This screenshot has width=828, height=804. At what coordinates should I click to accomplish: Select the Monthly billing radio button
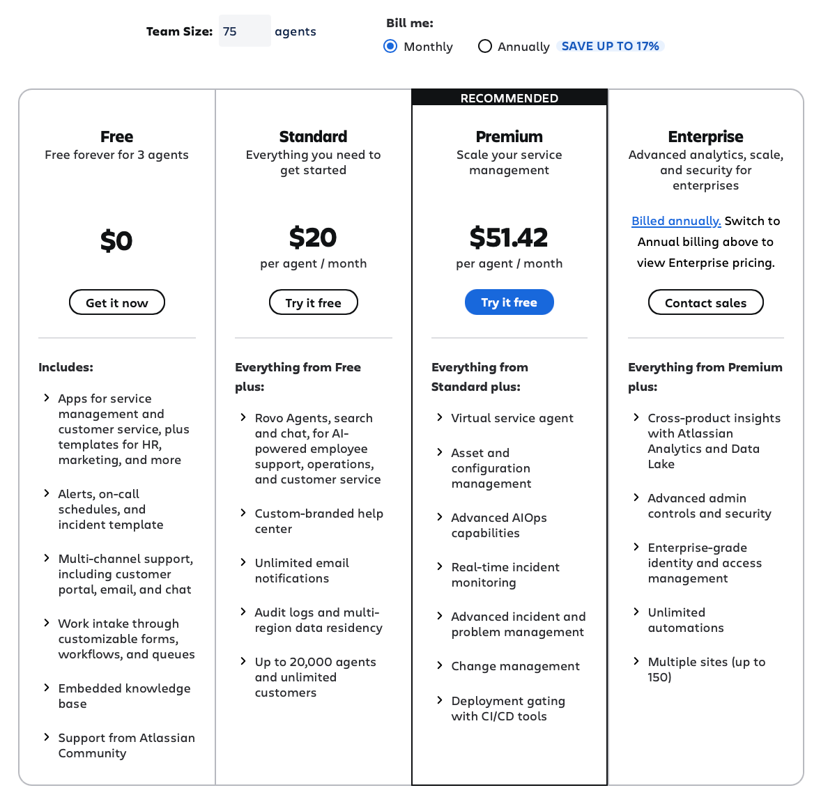click(x=390, y=46)
